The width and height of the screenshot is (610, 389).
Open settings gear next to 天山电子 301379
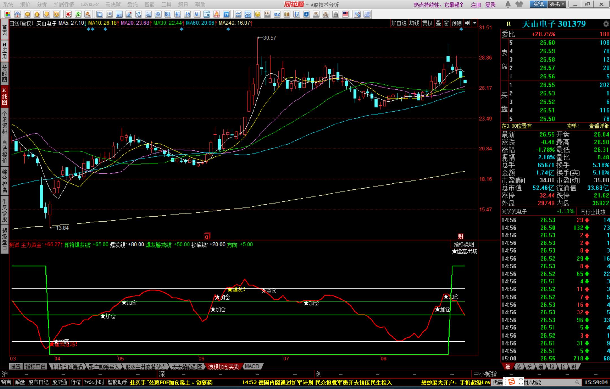(606, 24)
